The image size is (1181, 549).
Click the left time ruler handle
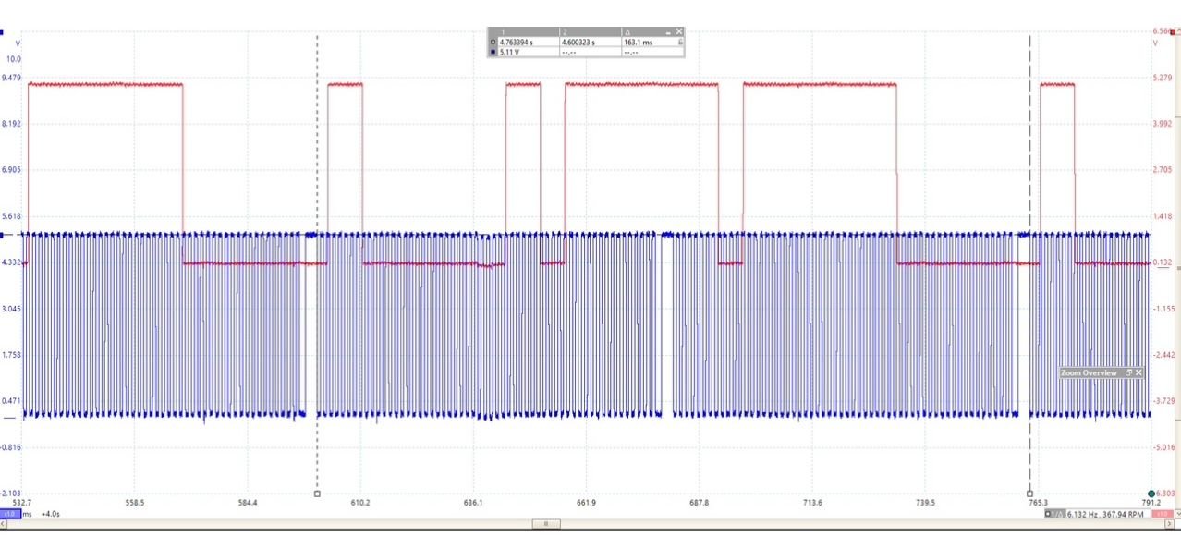pyautogui.click(x=317, y=494)
